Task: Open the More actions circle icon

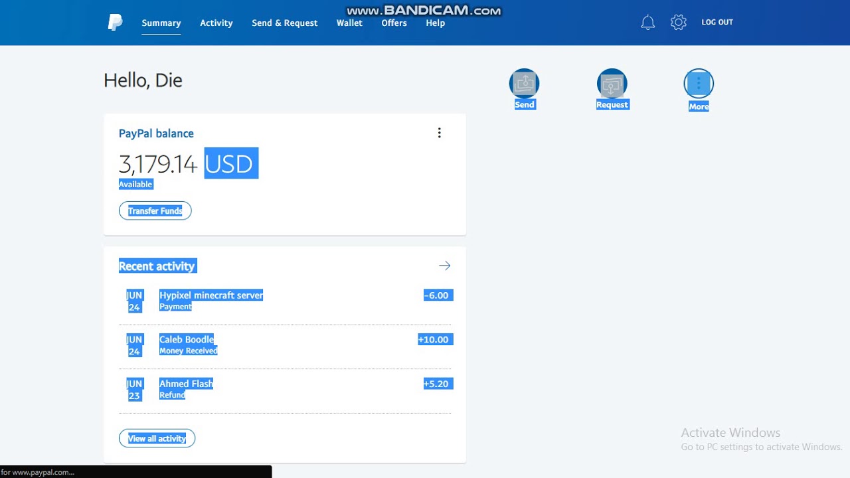Action: tap(699, 84)
